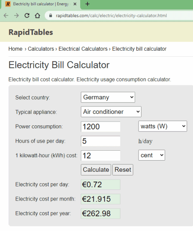Reload the page with the refresh icon
The height and width of the screenshot is (231, 193).
(x=27, y=15)
